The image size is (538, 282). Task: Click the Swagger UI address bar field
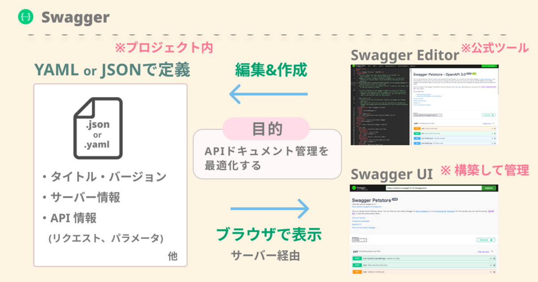click(434, 188)
